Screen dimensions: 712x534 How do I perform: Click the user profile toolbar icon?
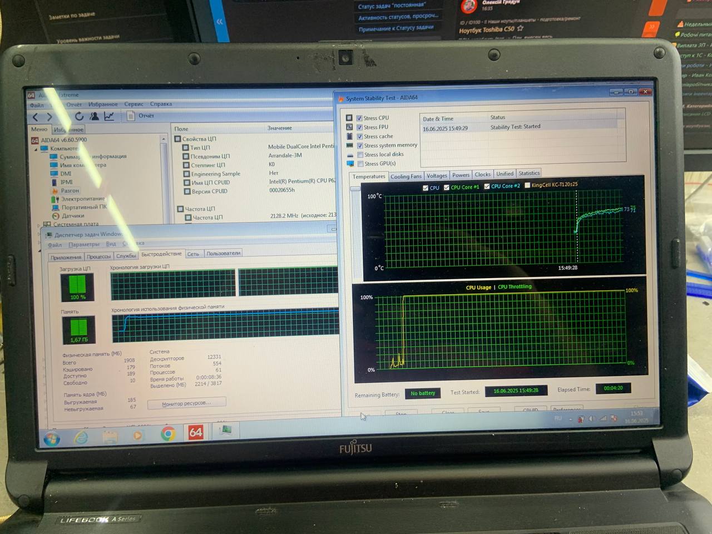(x=94, y=116)
